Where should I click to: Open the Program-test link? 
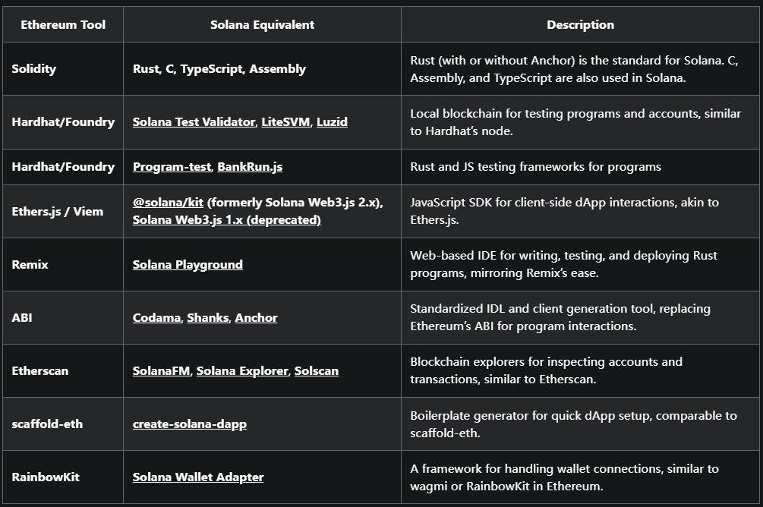tap(172, 166)
